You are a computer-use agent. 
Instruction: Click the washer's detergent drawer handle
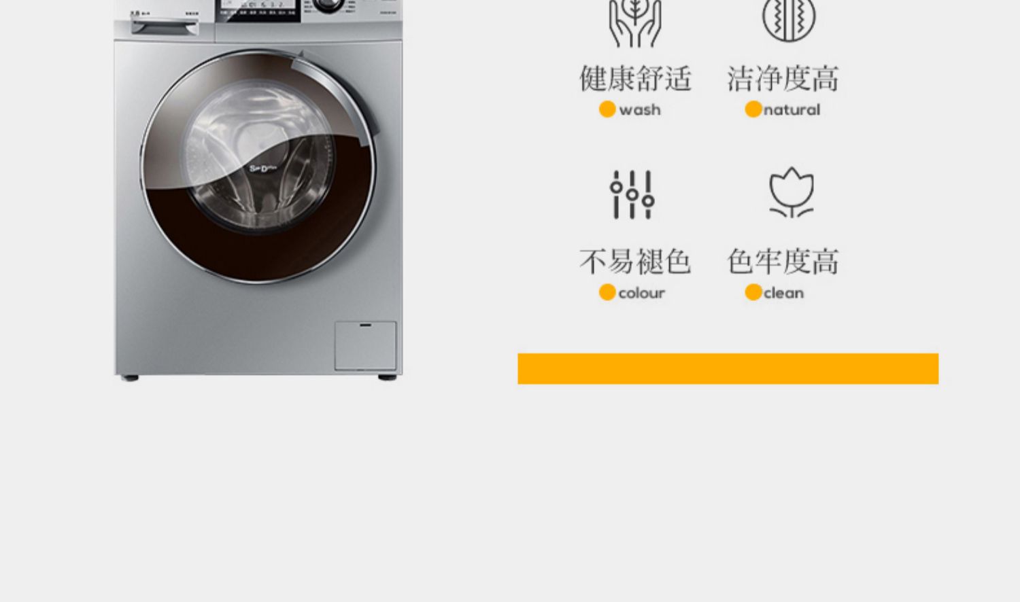click(165, 26)
